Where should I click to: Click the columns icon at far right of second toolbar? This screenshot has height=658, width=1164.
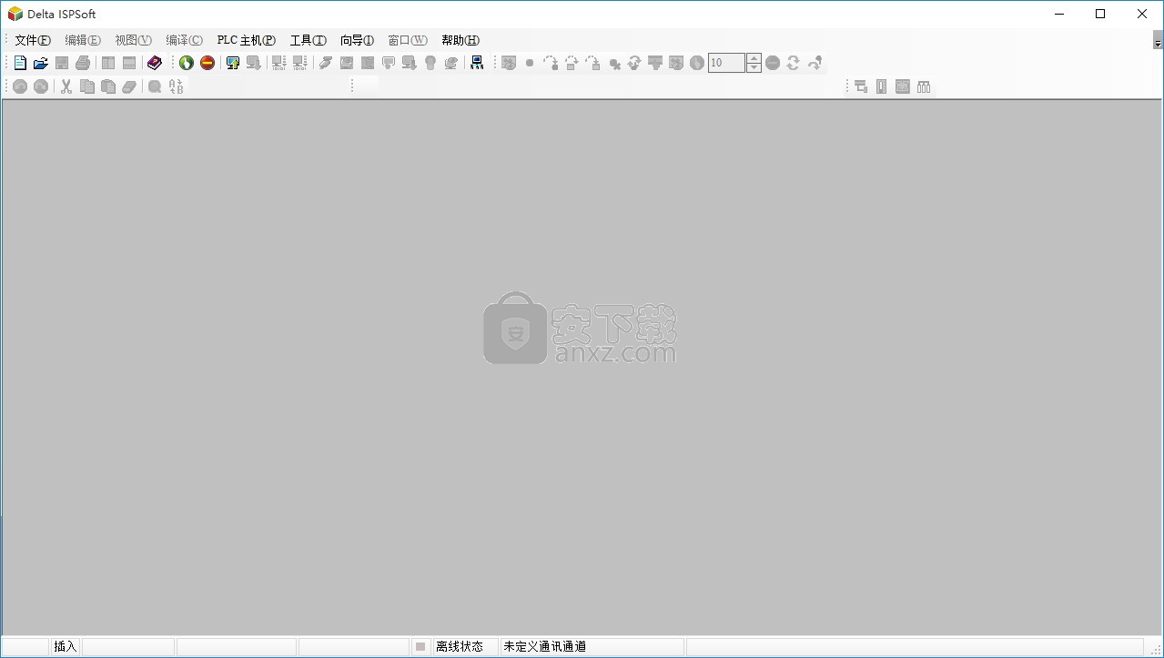tap(924, 86)
